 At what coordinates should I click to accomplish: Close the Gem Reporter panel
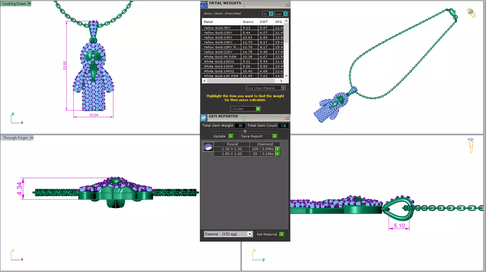click(287, 118)
